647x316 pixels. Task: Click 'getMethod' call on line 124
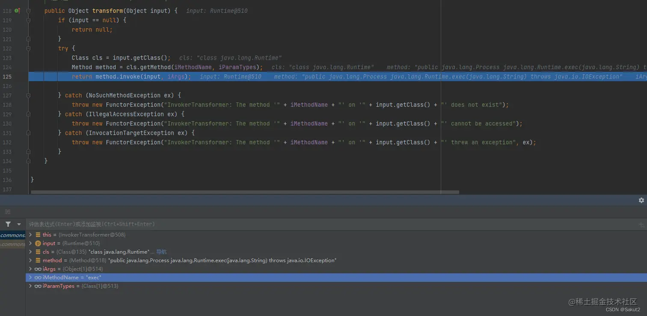(x=155, y=67)
